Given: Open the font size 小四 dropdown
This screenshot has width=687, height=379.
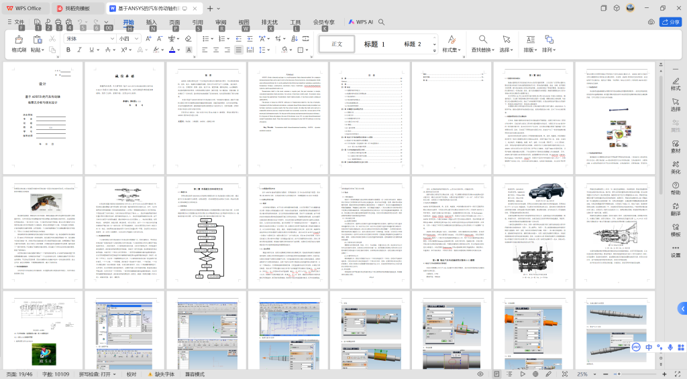Looking at the screenshot, I should click(137, 39).
